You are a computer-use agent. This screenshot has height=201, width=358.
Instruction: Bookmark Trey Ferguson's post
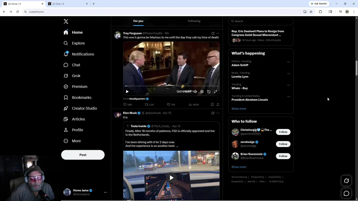tap(212, 105)
